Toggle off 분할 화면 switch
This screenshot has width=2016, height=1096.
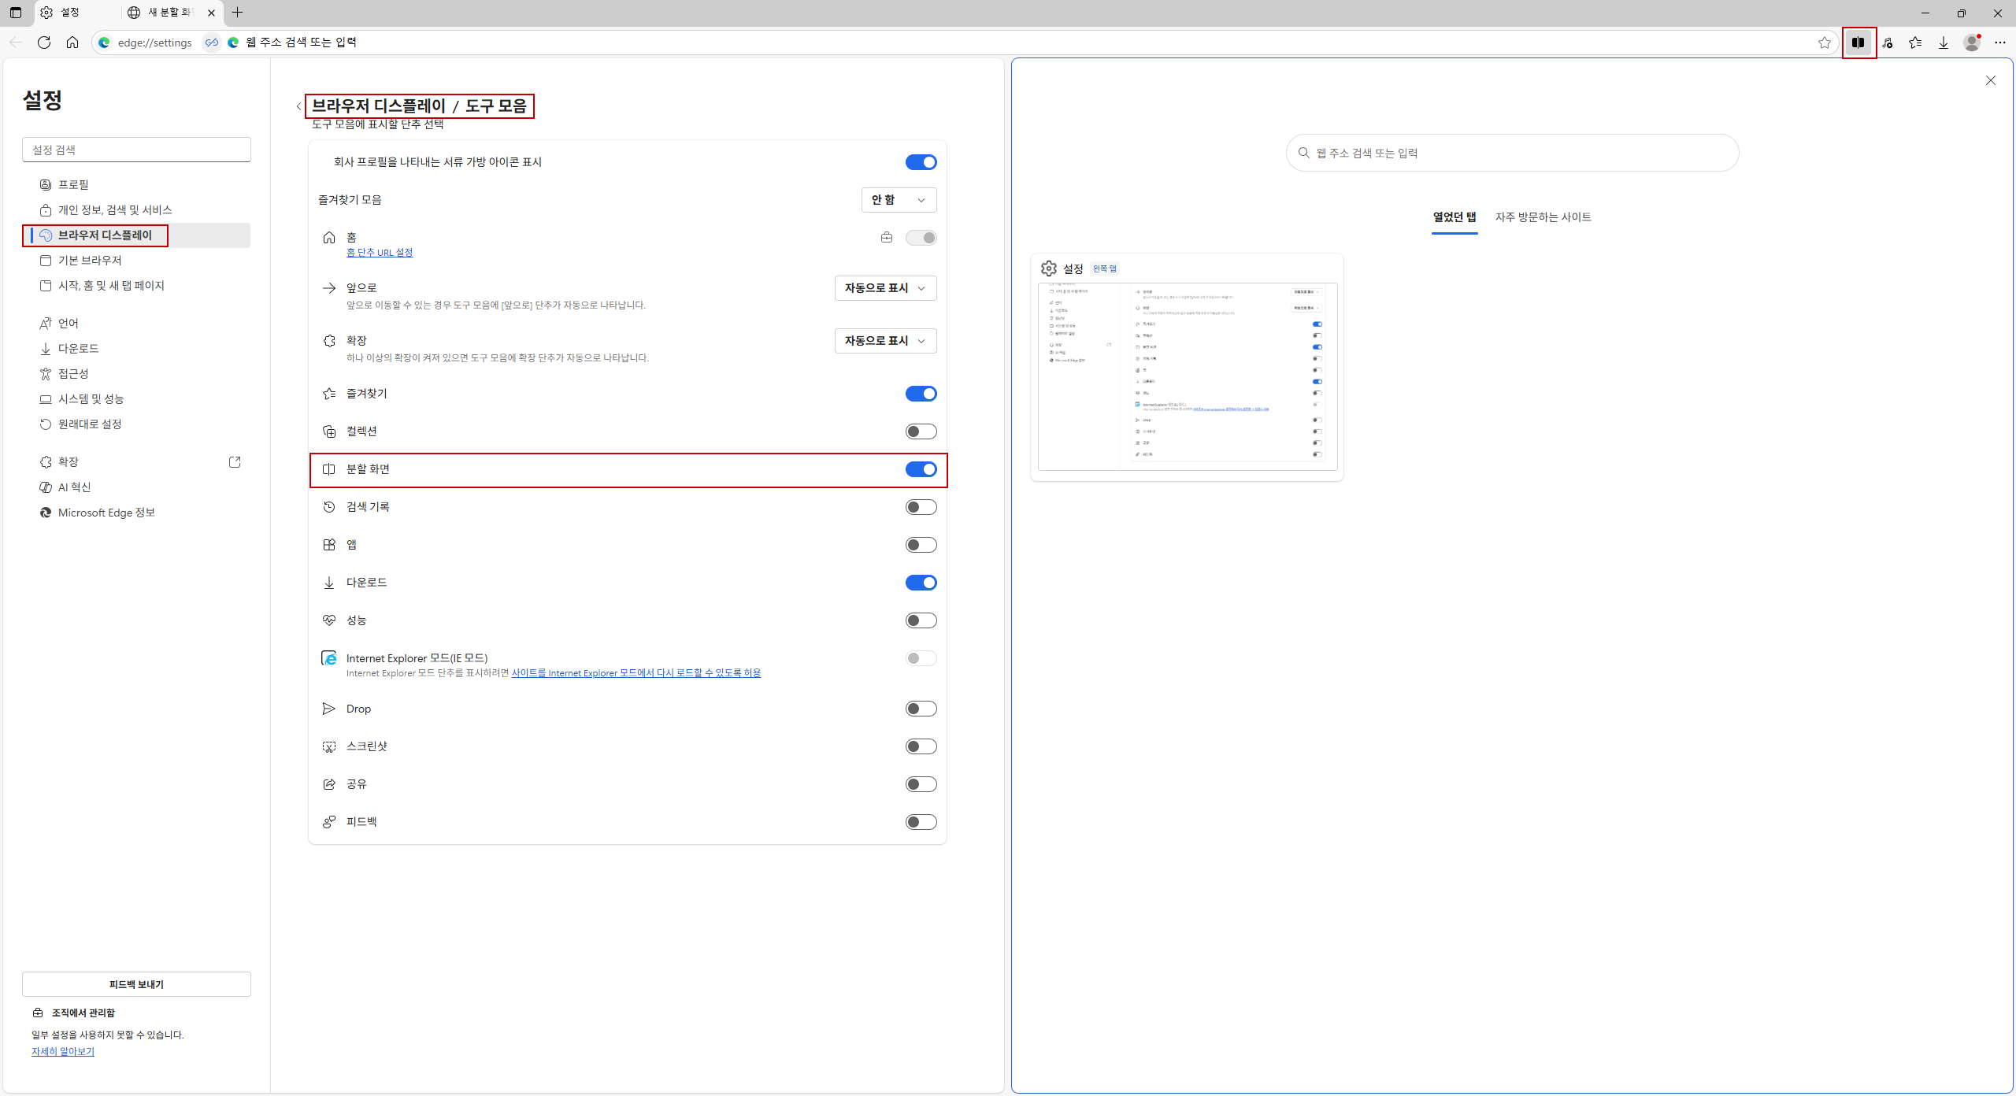(921, 469)
